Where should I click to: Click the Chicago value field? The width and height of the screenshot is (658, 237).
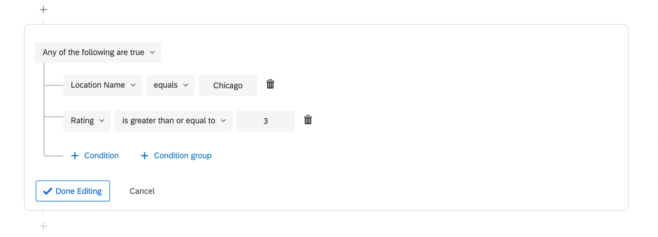[228, 85]
